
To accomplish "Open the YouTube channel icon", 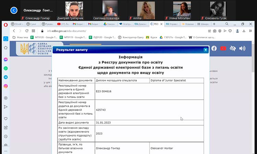I will point(223,49).
